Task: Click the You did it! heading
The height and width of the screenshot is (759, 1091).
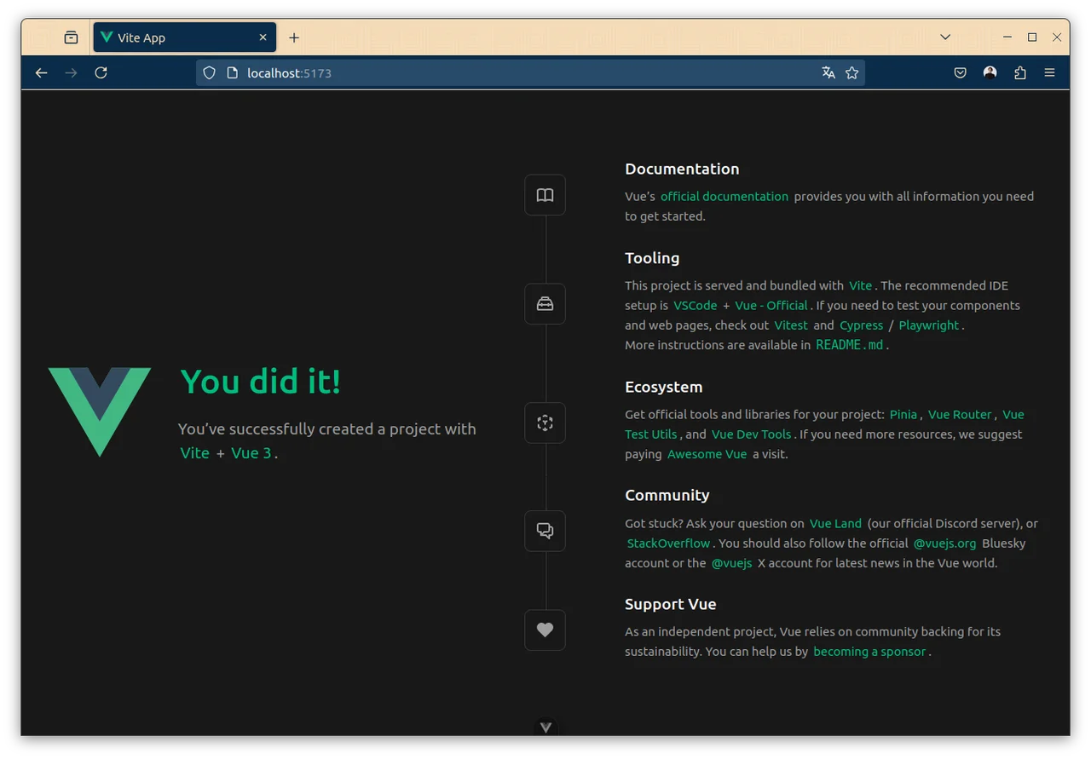Action: point(261,382)
